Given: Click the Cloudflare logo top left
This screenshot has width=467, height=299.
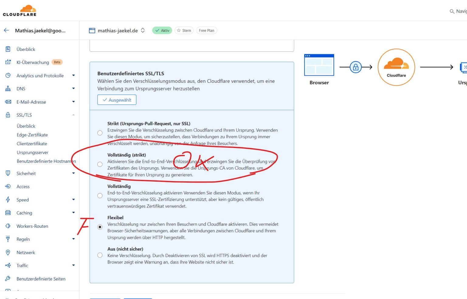Looking at the screenshot, I should [x=19, y=10].
